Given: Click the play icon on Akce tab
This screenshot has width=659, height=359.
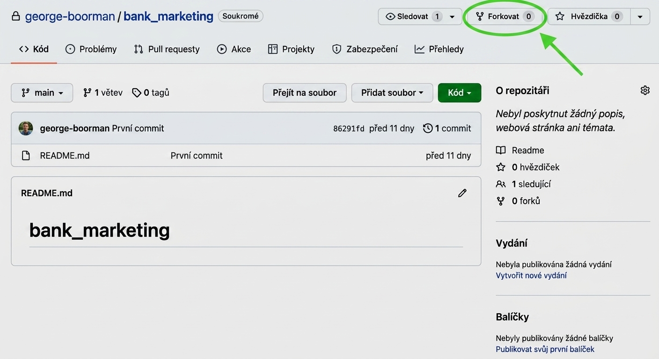Looking at the screenshot, I should pos(222,49).
